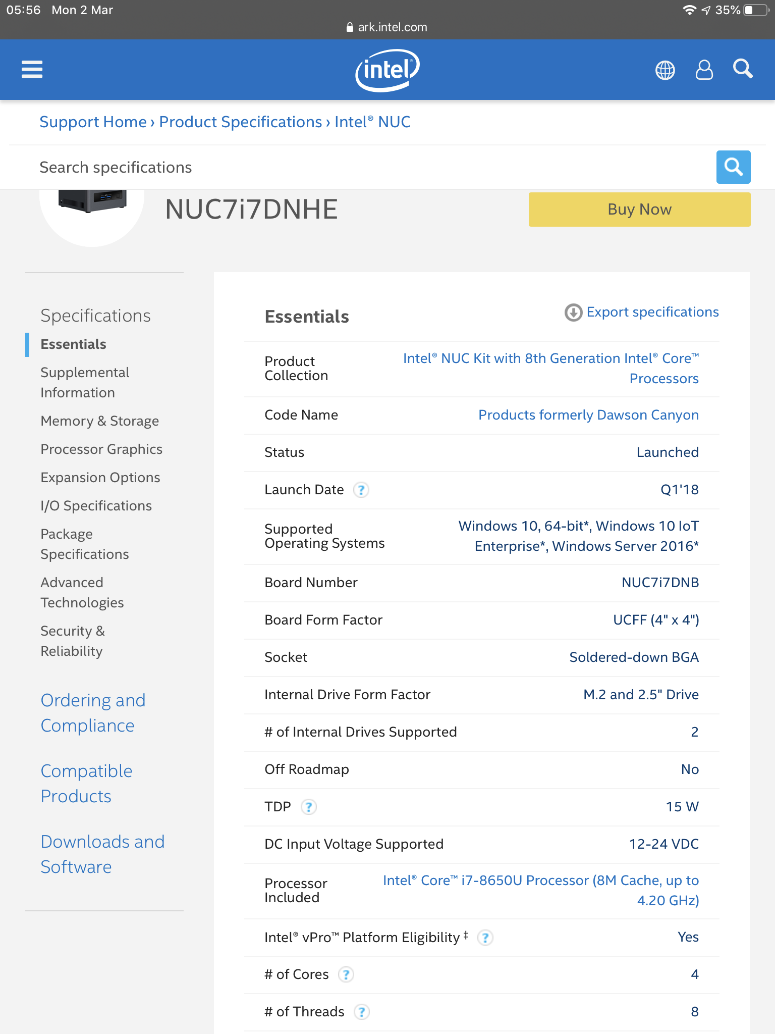Click the M.2 and 2.5" Drive value
This screenshot has height=1034, width=775.
pyautogui.click(x=641, y=695)
